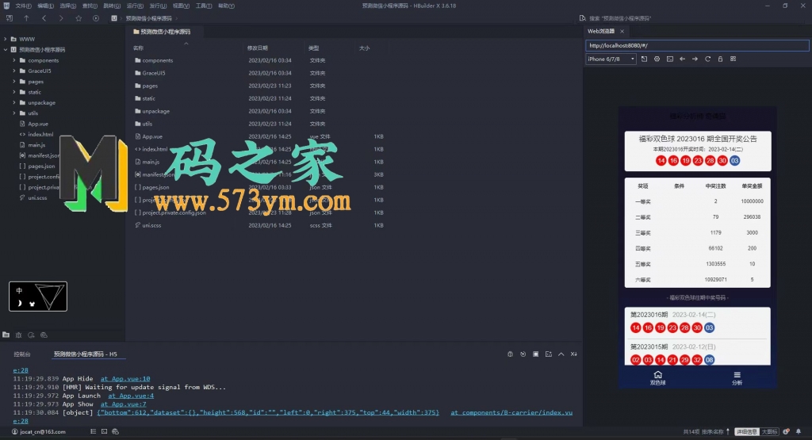The image size is (812, 440).
Task: Toggle the lock icon in Web browser toolbar
Action: (x=720, y=59)
